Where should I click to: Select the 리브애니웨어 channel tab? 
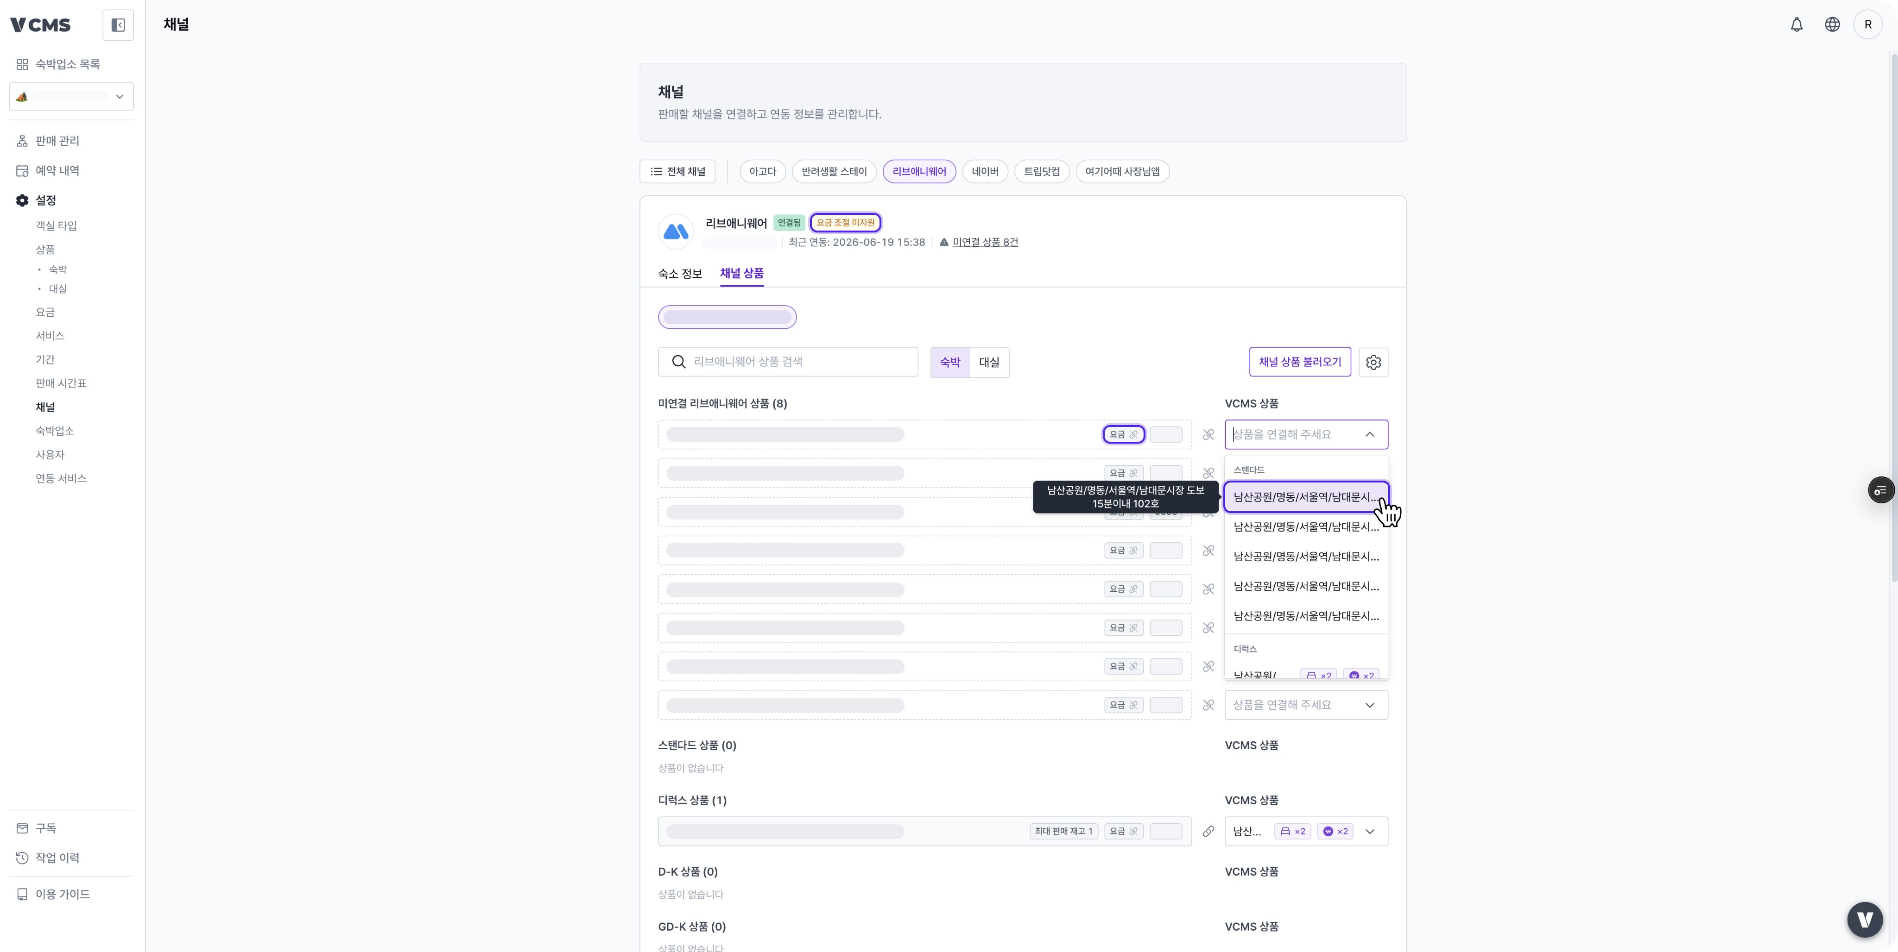tap(919, 171)
